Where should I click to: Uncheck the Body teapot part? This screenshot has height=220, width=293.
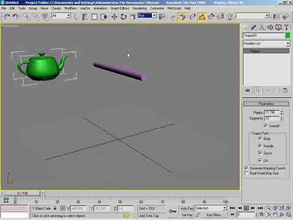(260, 139)
